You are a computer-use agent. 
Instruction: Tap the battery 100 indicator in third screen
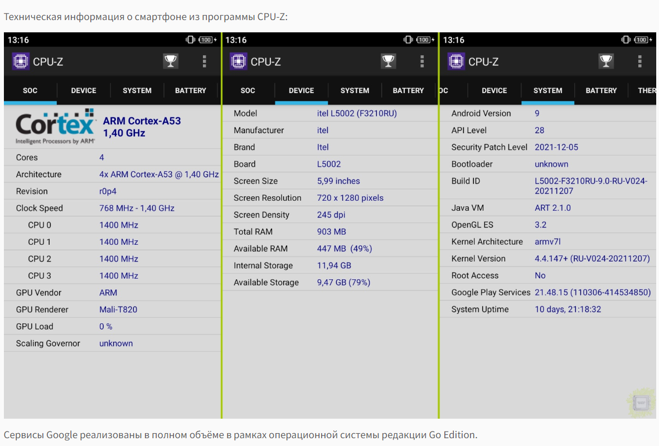(642, 40)
